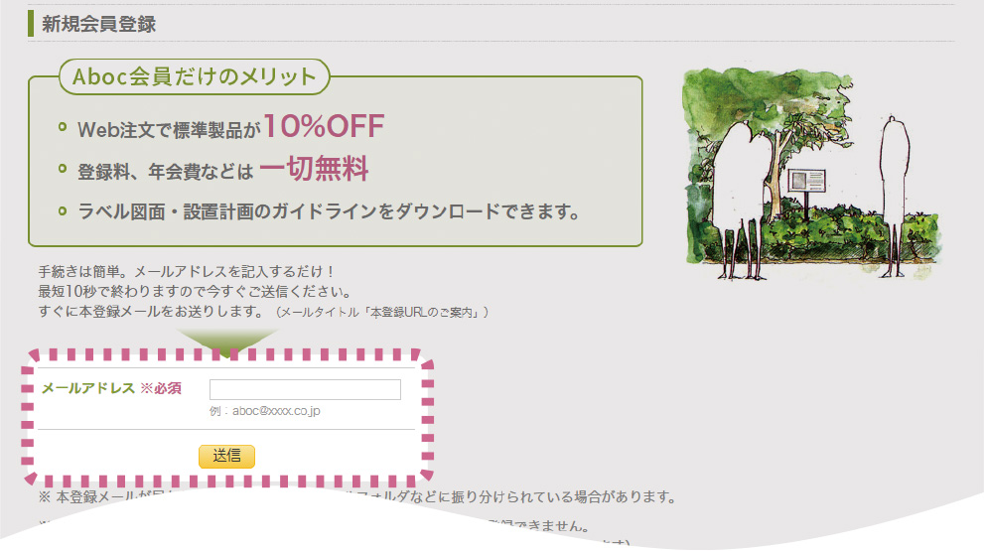Click the label signboard in the illustration

(x=806, y=182)
